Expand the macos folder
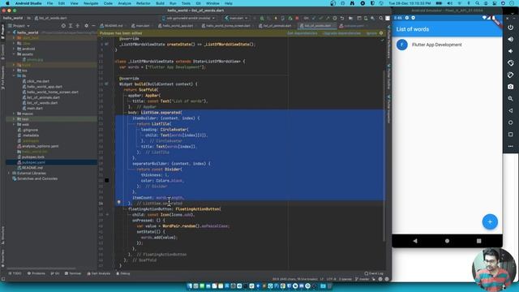 click(14, 114)
